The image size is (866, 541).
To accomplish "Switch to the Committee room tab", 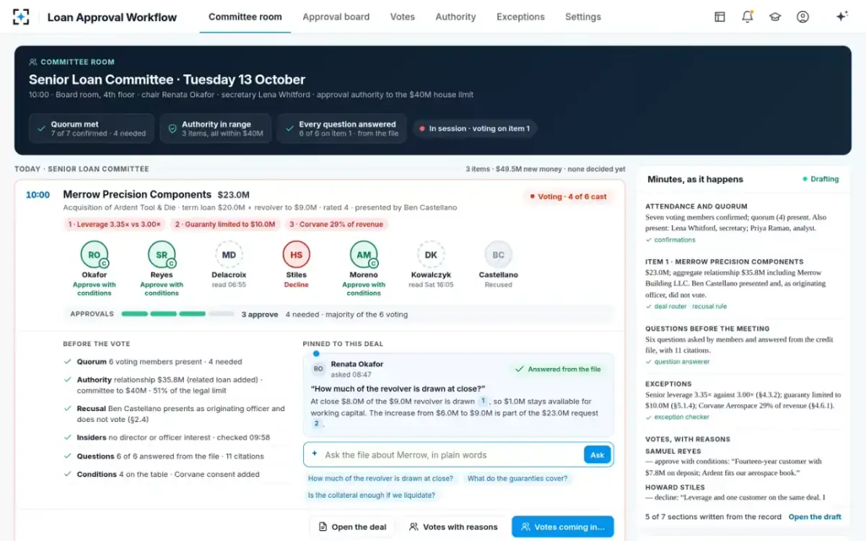I will point(245,17).
